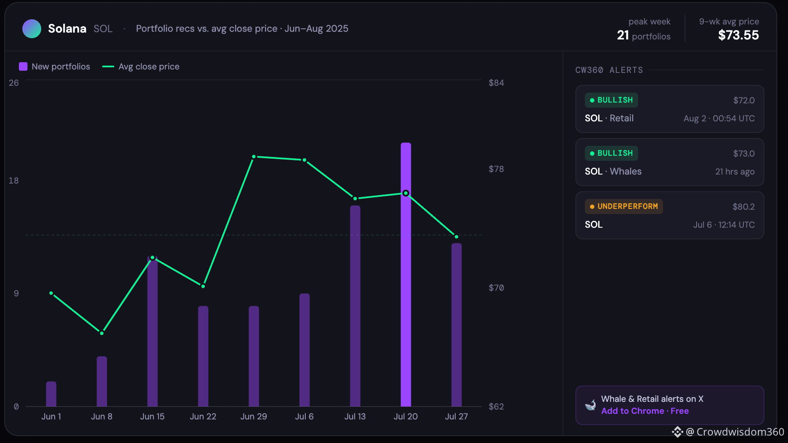Image resolution: width=788 pixels, height=443 pixels.
Task: Click the BULLISH badge on the Whales alert
Action: pyautogui.click(x=611, y=153)
